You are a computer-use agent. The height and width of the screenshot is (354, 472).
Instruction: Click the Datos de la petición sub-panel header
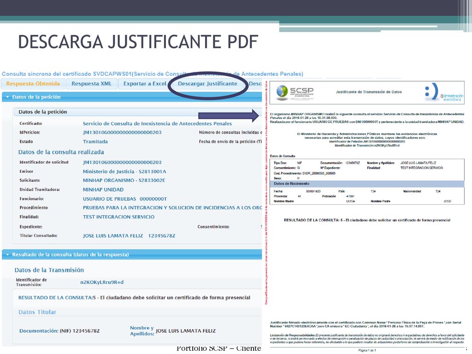[137, 112]
